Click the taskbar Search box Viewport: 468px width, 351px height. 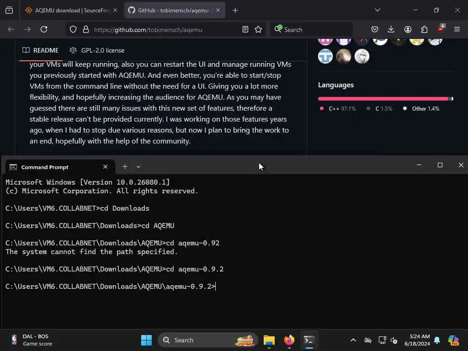(208, 340)
